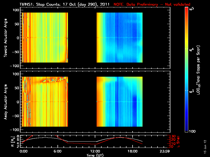210x157 pixels.
Task: Click the '18:00' time tick label
Action: coord(133,151)
